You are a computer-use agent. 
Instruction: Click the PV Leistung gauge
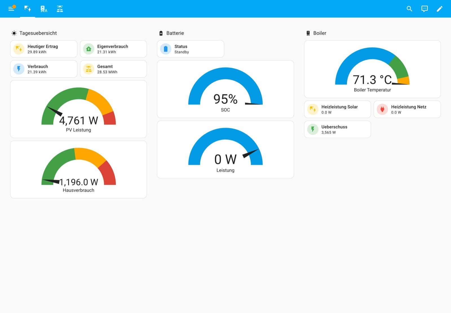79,109
